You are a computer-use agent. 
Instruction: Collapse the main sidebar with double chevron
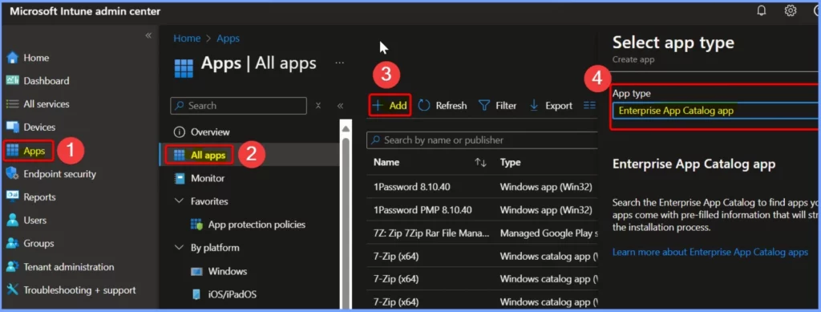pyautogui.click(x=148, y=35)
